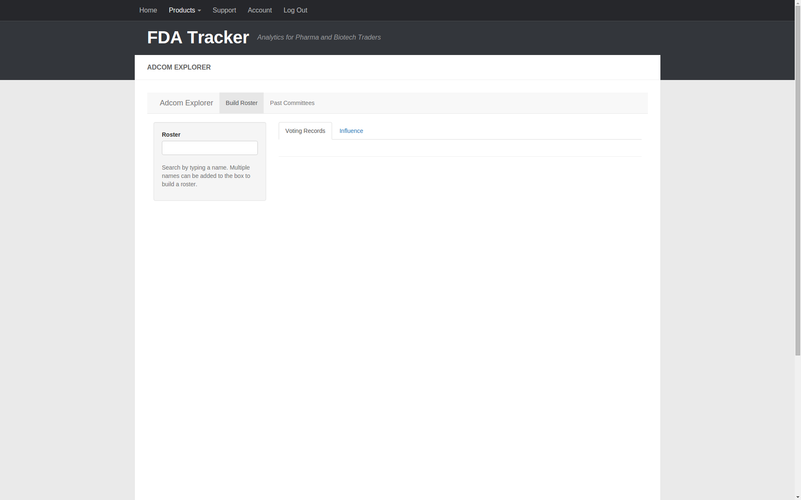Open the Support page

pos(224,10)
